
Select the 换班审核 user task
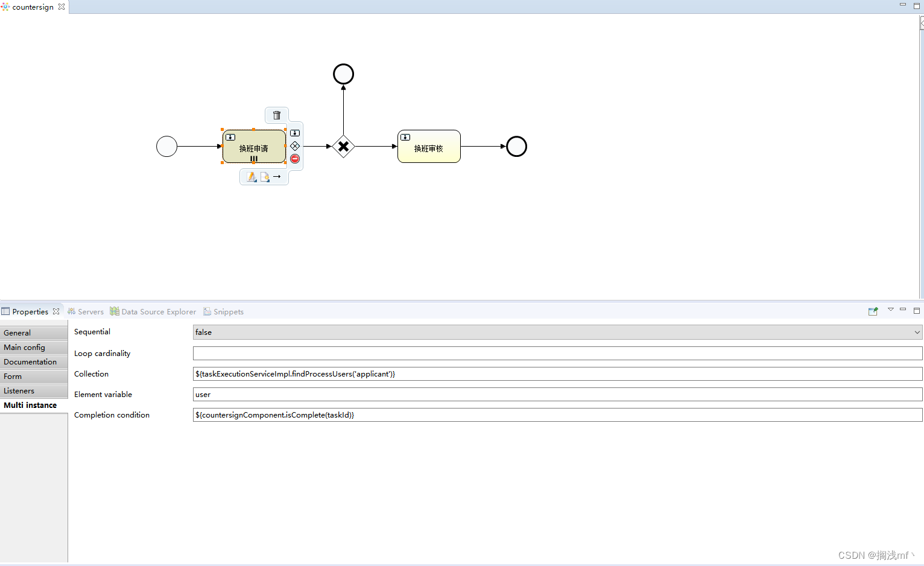pyautogui.click(x=429, y=147)
